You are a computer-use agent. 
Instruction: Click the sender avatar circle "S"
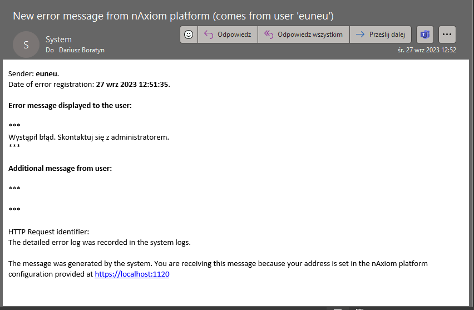pyautogui.click(x=26, y=45)
